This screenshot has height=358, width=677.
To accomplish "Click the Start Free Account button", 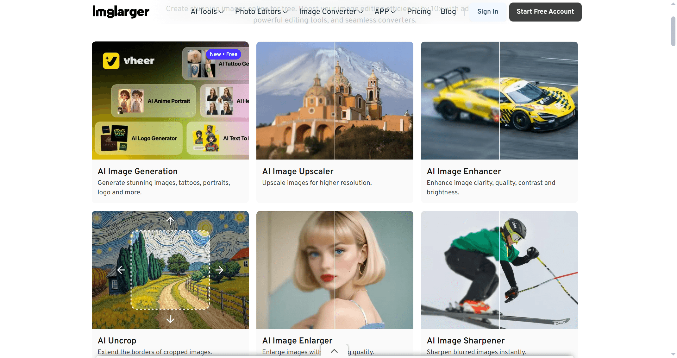I will pyautogui.click(x=545, y=12).
